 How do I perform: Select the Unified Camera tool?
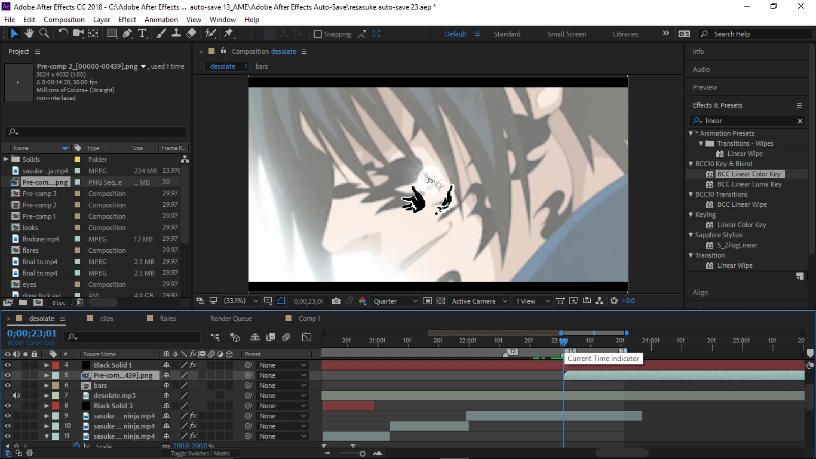click(78, 33)
